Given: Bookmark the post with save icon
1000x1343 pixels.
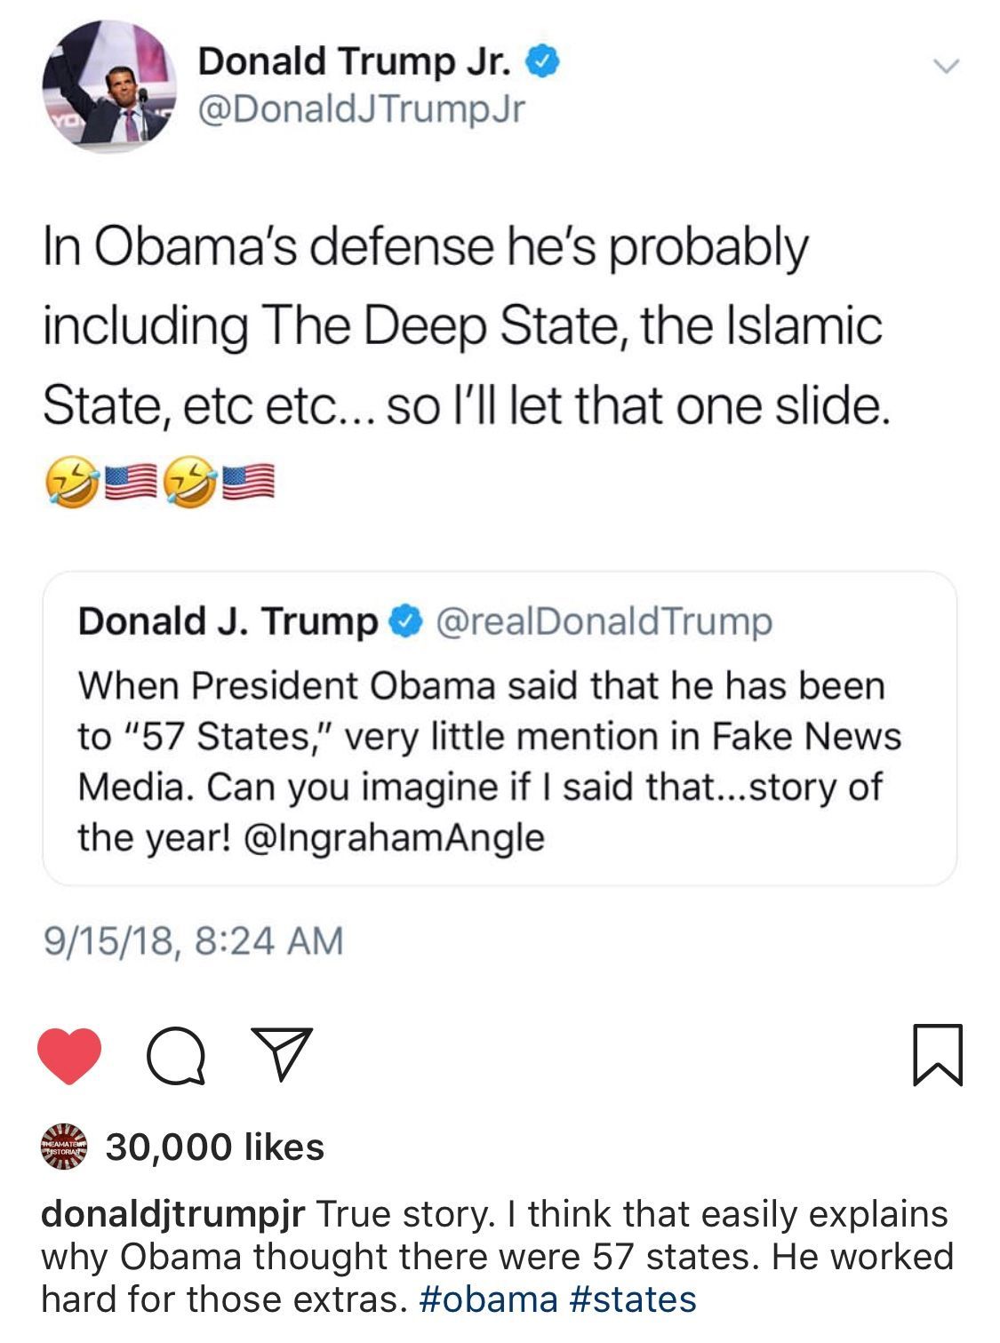Looking at the screenshot, I should pos(937,1055).
